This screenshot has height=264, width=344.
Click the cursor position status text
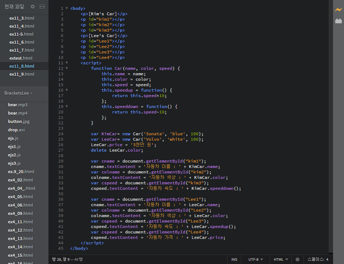tap(67, 259)
